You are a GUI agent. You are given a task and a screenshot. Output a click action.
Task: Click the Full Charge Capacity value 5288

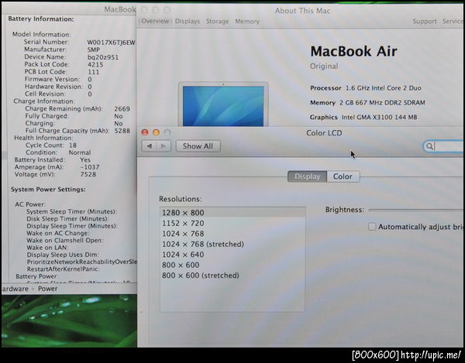click(122, 131)
